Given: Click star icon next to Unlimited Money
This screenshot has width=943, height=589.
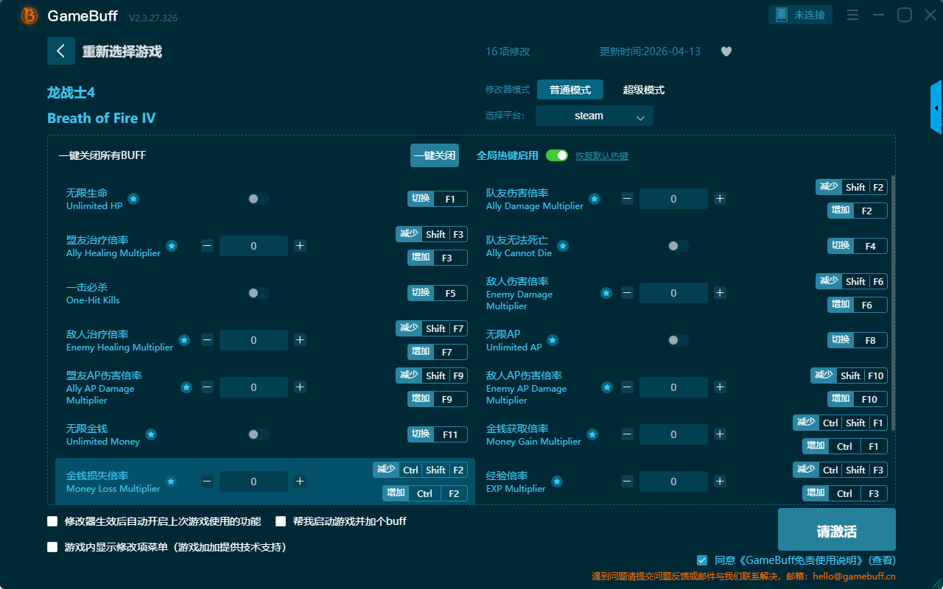Looking at the screenshot, I should (x=151, y=434).
